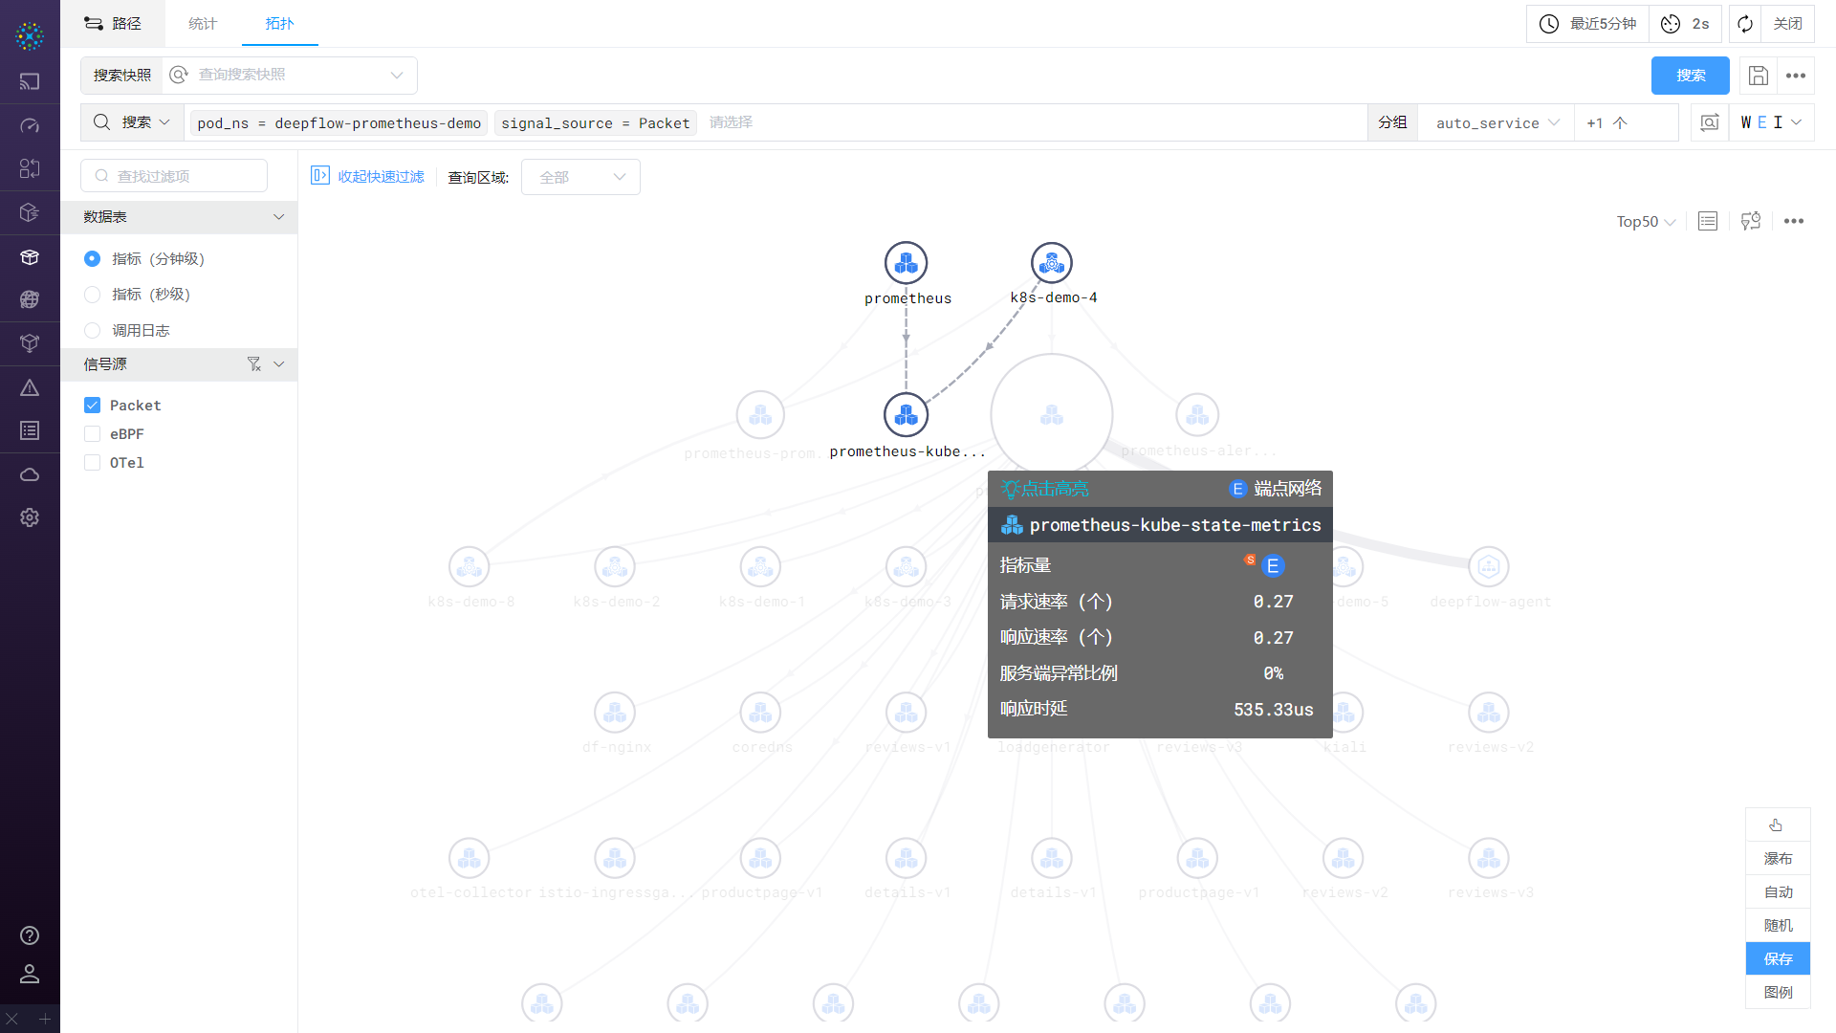Click the 查找过滤项 search field
This screenshot has width=1836, height=1033.
coord(174,176)
